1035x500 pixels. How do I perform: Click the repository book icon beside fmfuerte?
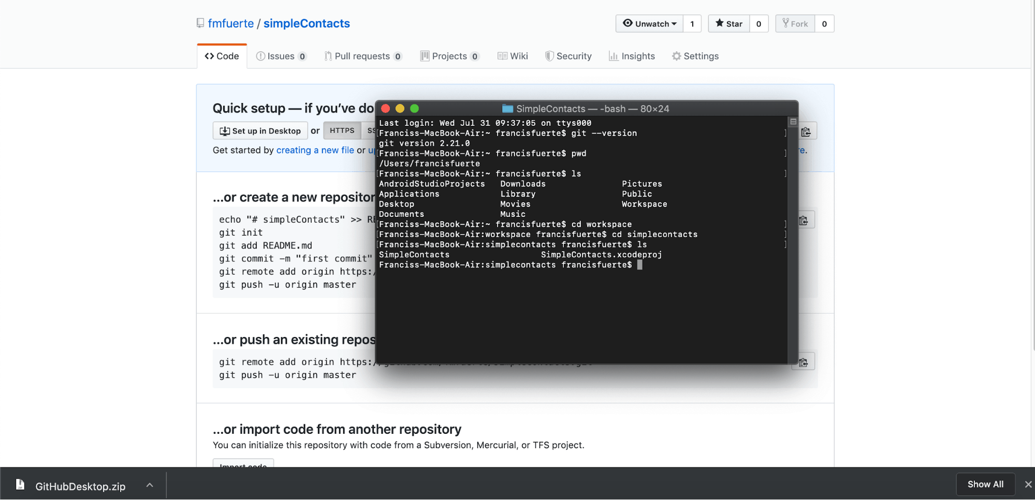pos(200,23)
